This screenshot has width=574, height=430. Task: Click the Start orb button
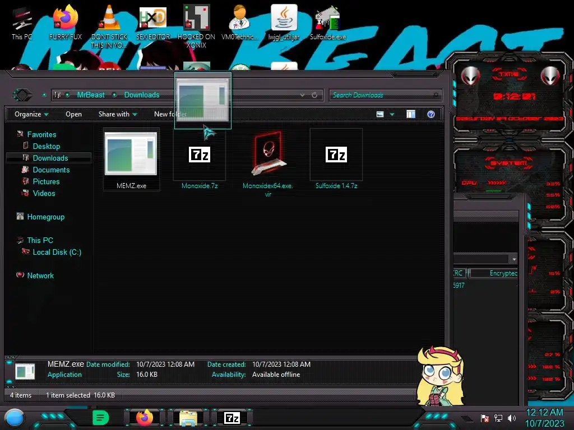[15, 418]
